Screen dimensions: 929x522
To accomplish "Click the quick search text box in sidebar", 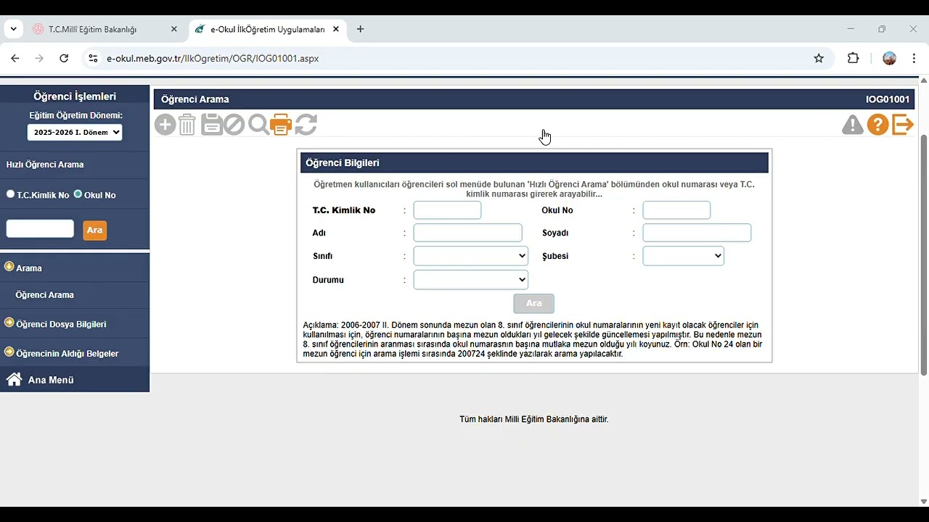I will (x=40, y=228).
